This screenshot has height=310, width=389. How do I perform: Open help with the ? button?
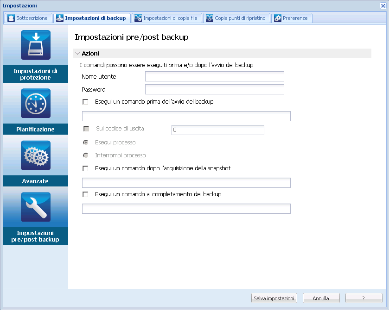click(363, 298)
